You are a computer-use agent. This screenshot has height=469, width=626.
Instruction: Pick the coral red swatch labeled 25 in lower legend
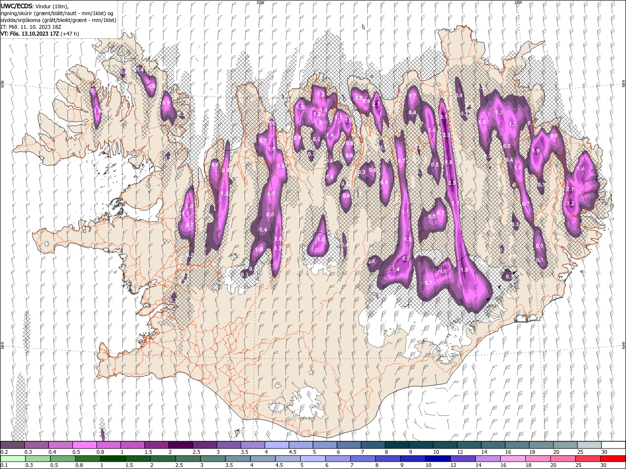coord(588,459)
